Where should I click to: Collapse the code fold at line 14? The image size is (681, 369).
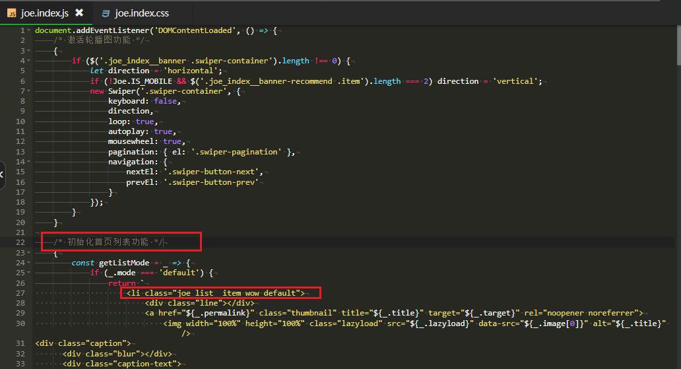(x=28, y=162)
